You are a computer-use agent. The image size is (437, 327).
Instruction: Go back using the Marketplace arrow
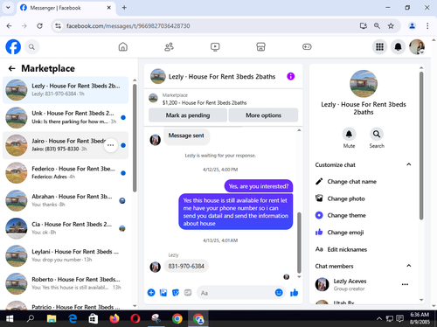coord(11,68)
